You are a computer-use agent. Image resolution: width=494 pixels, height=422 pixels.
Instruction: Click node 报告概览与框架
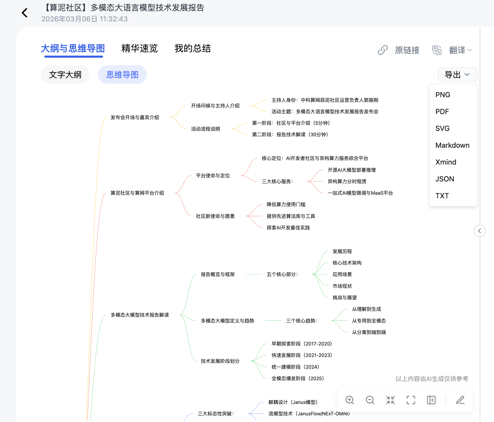218,274
